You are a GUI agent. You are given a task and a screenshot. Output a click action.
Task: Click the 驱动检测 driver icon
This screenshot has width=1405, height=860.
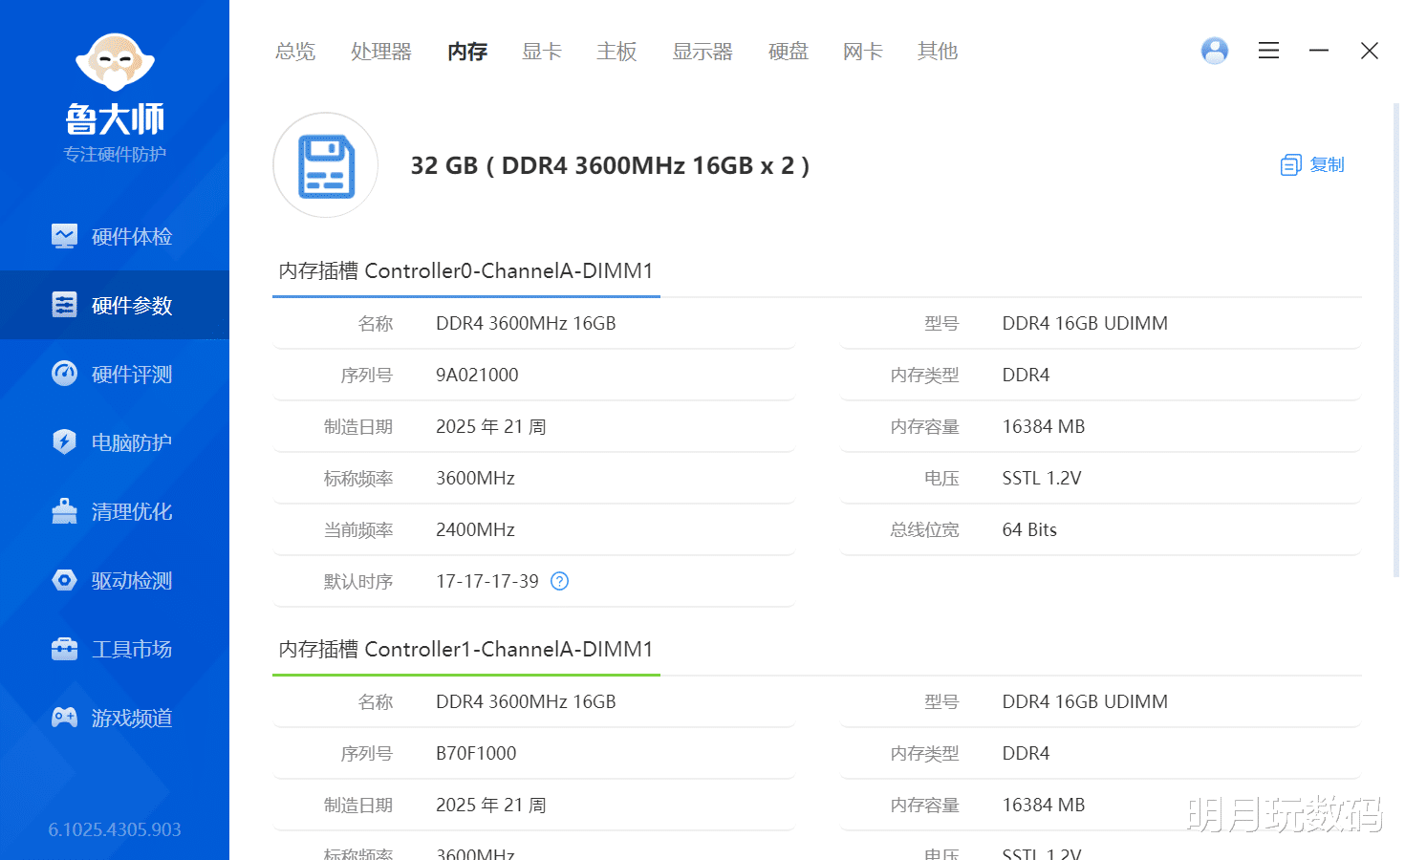pyautogui.click(x=64, y=580)
